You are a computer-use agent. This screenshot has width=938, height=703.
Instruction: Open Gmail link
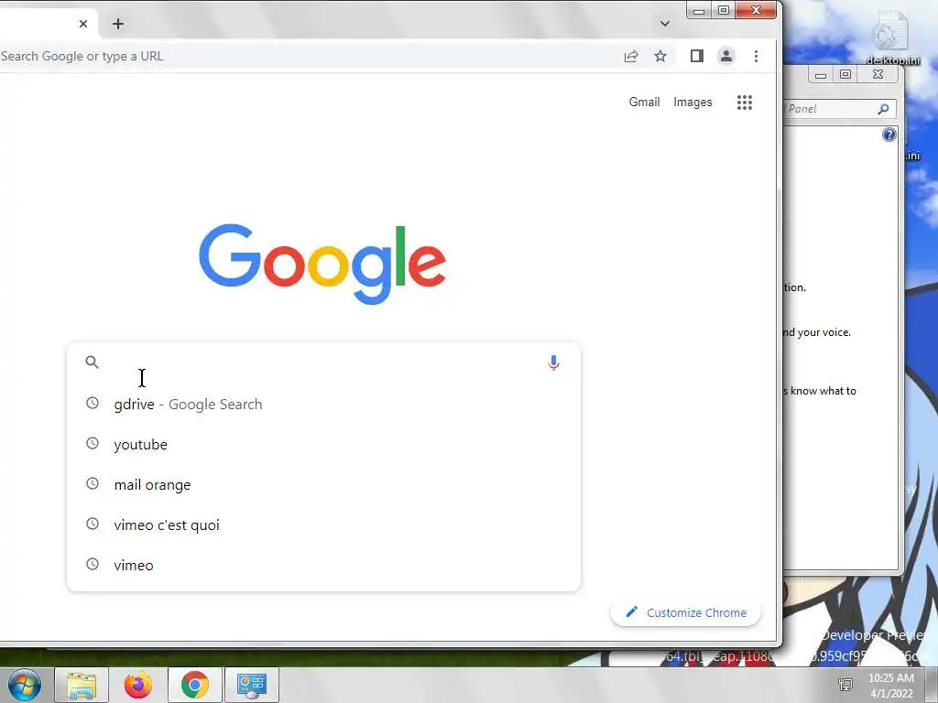click(x=644, y=103)
